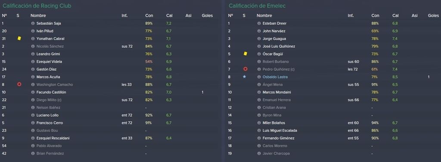Open info icon next to Diego Milito

click(33, 100)
